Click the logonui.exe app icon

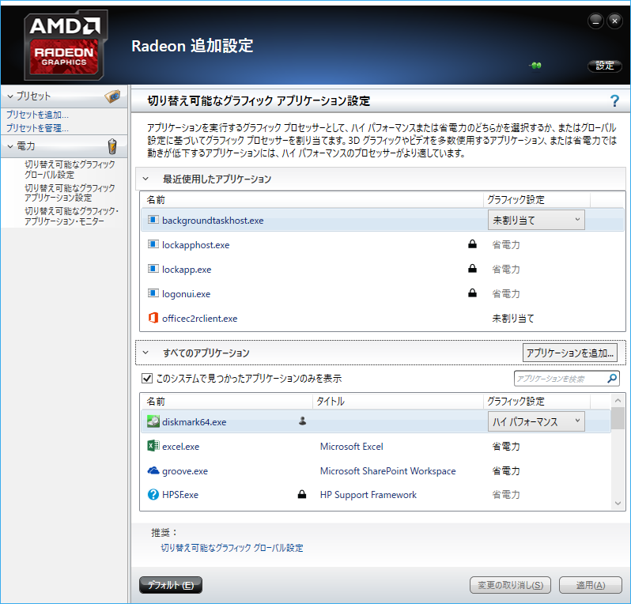153,293
